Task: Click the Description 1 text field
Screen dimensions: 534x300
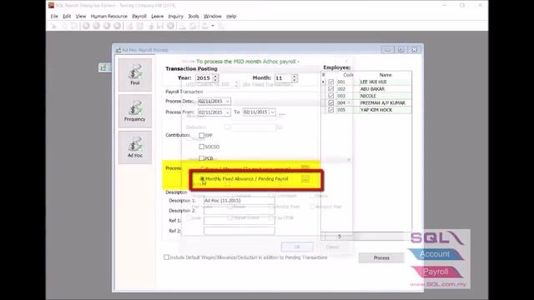Action: [x=239, y=201]
